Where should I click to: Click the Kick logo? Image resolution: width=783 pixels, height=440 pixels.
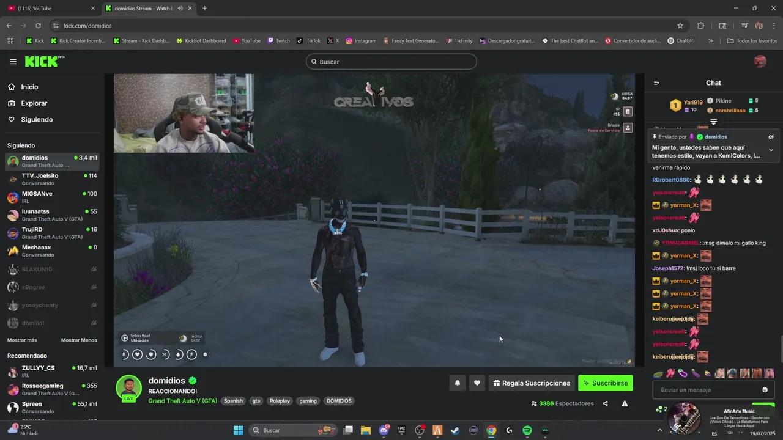(x=44, y=61)
